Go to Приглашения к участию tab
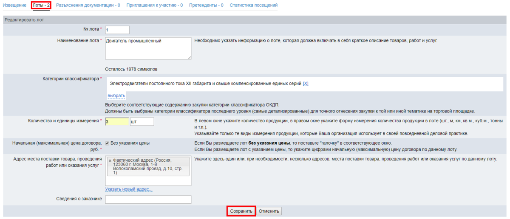This screenshot has height=219, width=510. (x=155, y=6)
